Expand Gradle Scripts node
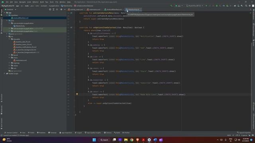 point(4,73)
